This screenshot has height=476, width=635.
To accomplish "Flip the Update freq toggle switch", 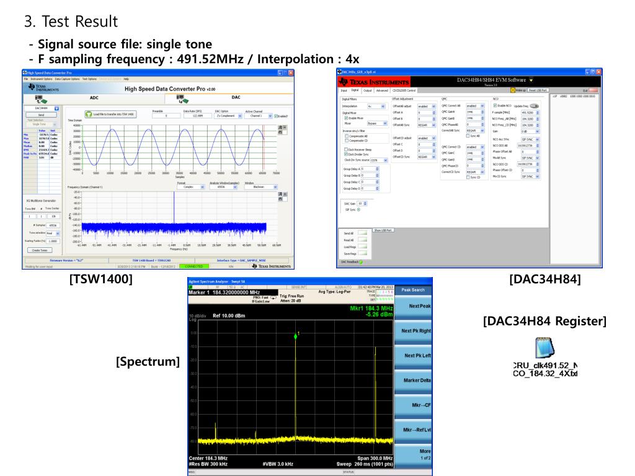I will click(534, 105).
